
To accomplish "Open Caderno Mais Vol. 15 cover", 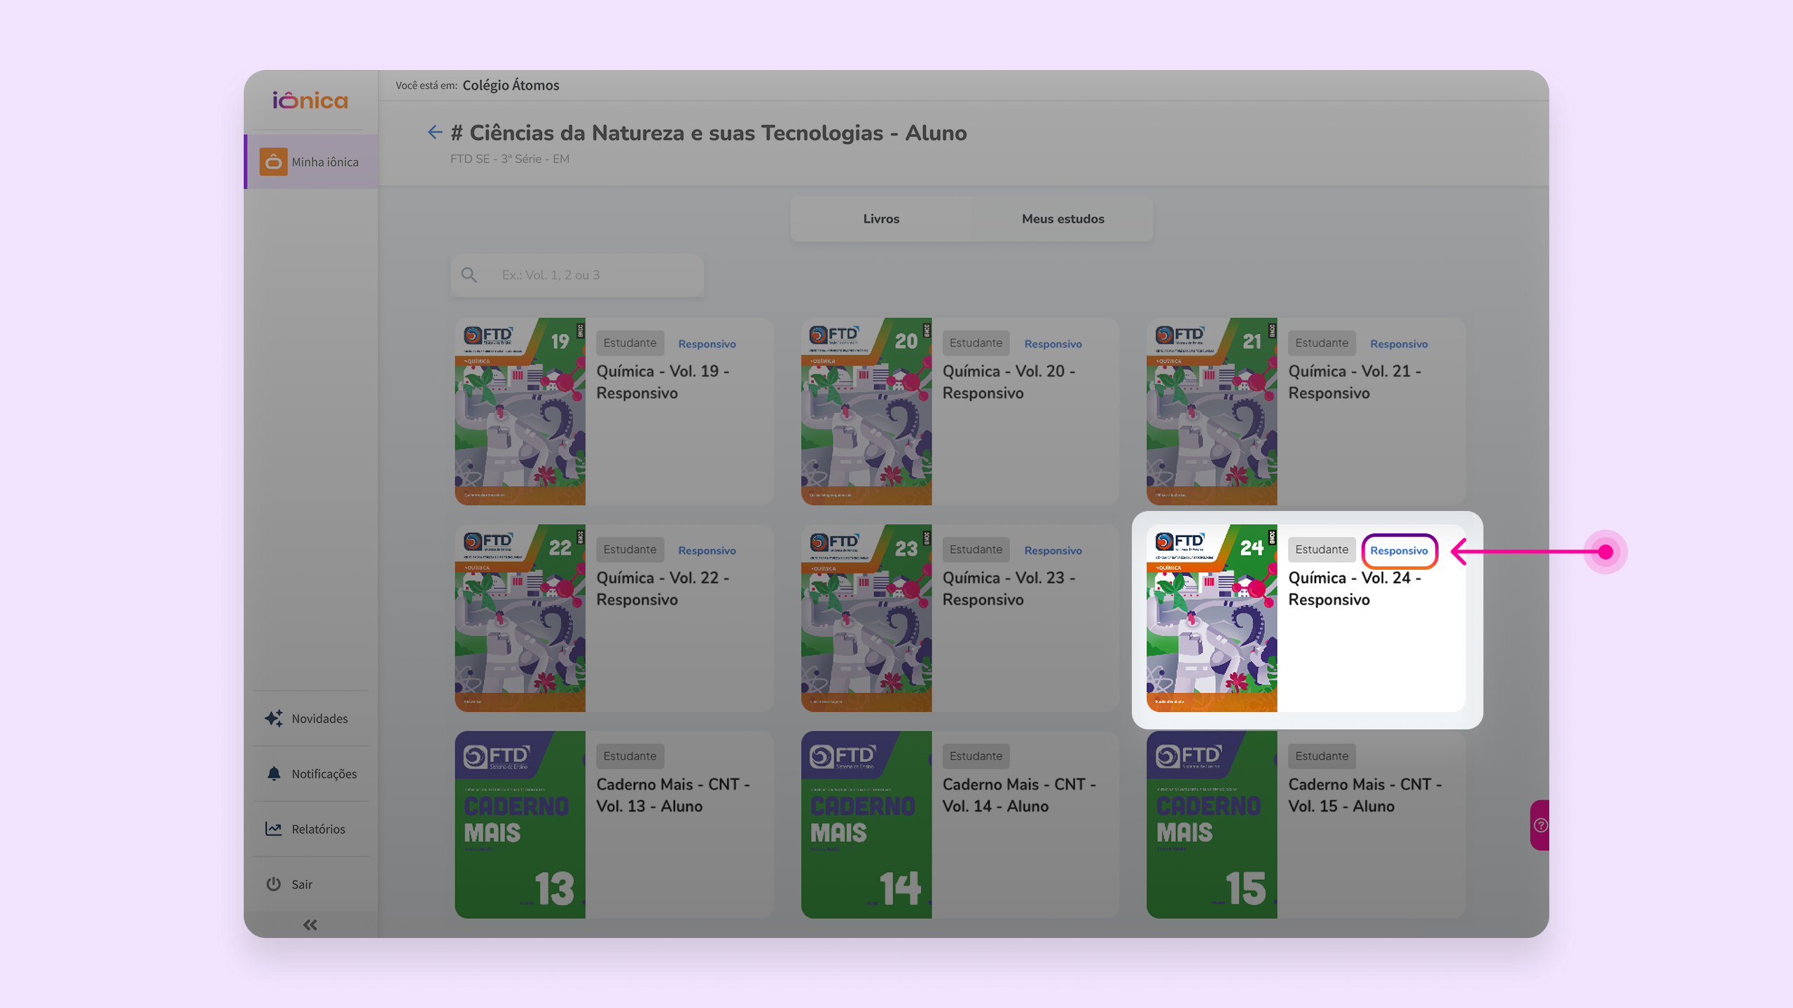I will (x=1212, y=825).
